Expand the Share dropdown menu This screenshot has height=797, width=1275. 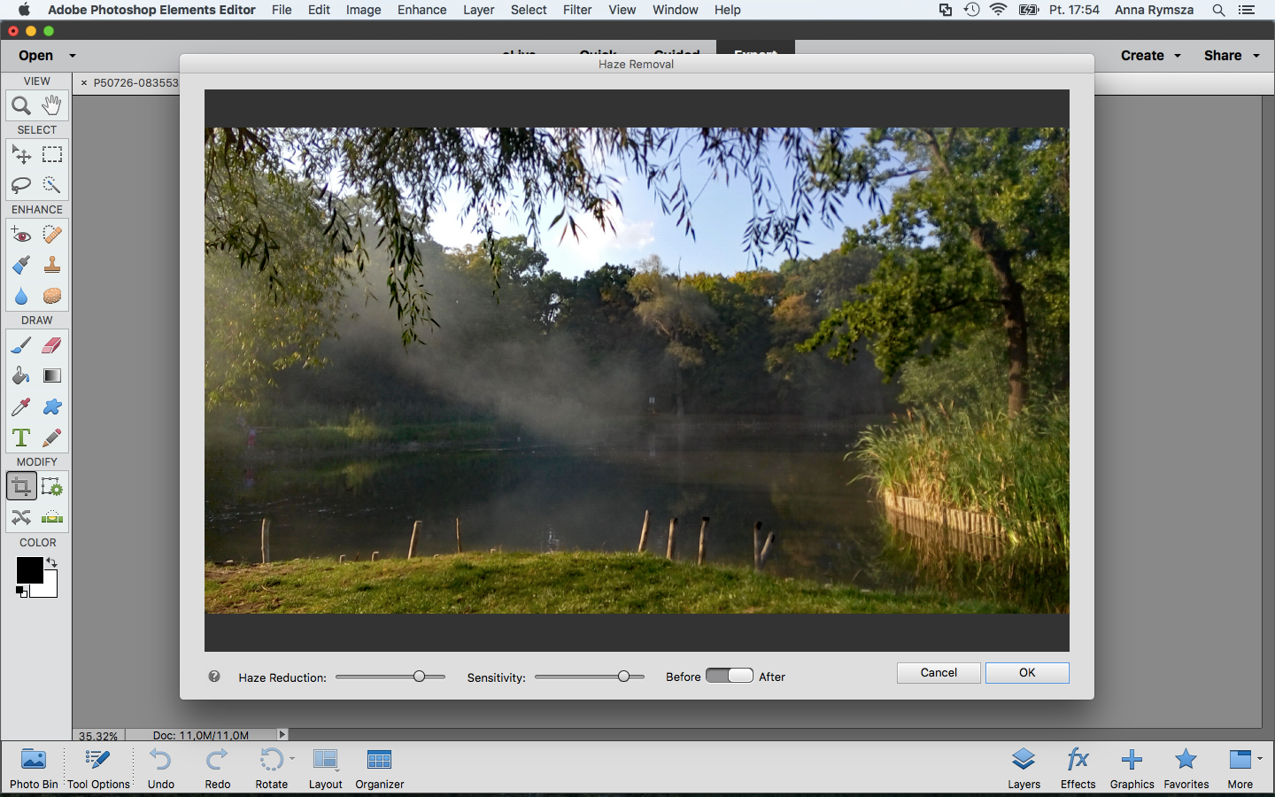click(1231, 55)
